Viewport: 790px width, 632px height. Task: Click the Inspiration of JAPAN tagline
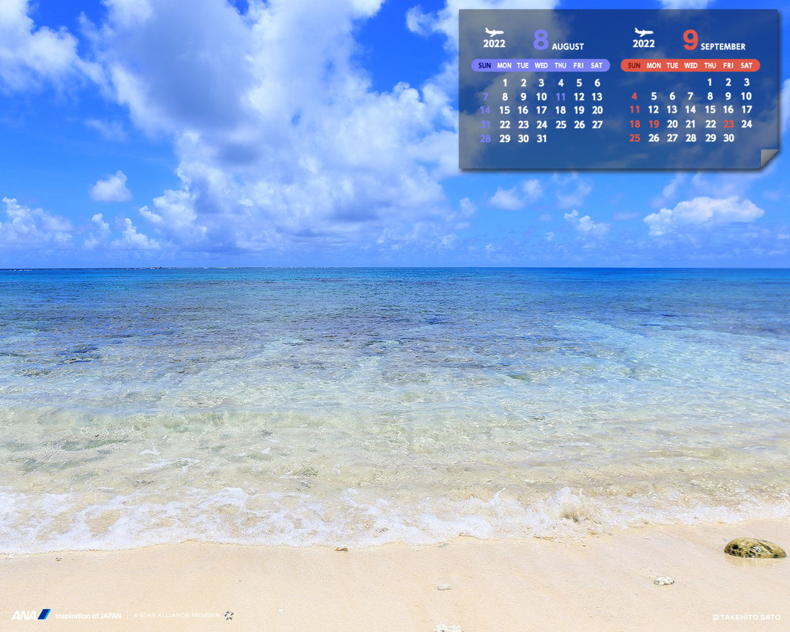[88, 616]
